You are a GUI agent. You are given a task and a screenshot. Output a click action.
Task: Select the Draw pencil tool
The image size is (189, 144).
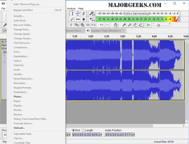[x=84, y=14]
